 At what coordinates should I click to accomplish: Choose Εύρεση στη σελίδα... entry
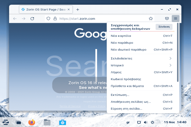(x=142, y=109)
